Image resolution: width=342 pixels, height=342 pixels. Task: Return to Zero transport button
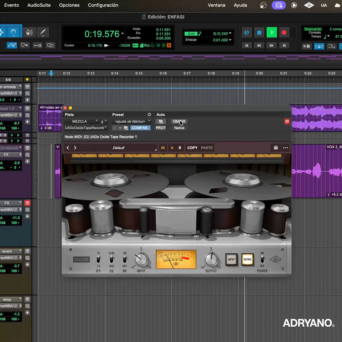(247, 45)
